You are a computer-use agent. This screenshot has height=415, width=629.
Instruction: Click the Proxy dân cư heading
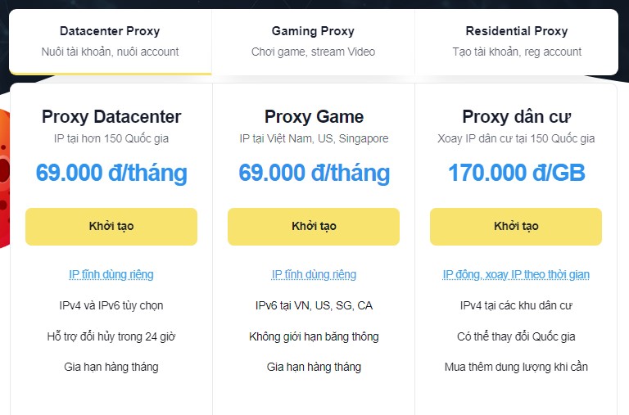(516, 116)
